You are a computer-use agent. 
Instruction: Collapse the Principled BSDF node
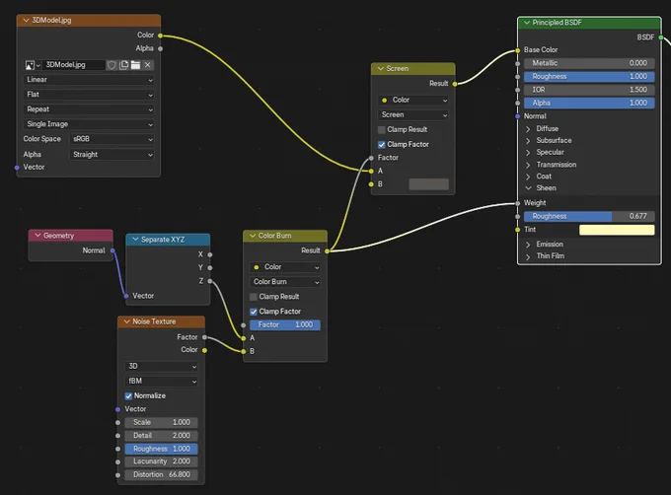click(527, 23)
